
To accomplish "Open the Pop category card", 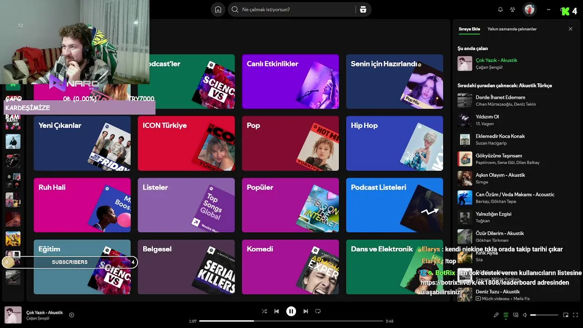I will [x=290, y=143].
